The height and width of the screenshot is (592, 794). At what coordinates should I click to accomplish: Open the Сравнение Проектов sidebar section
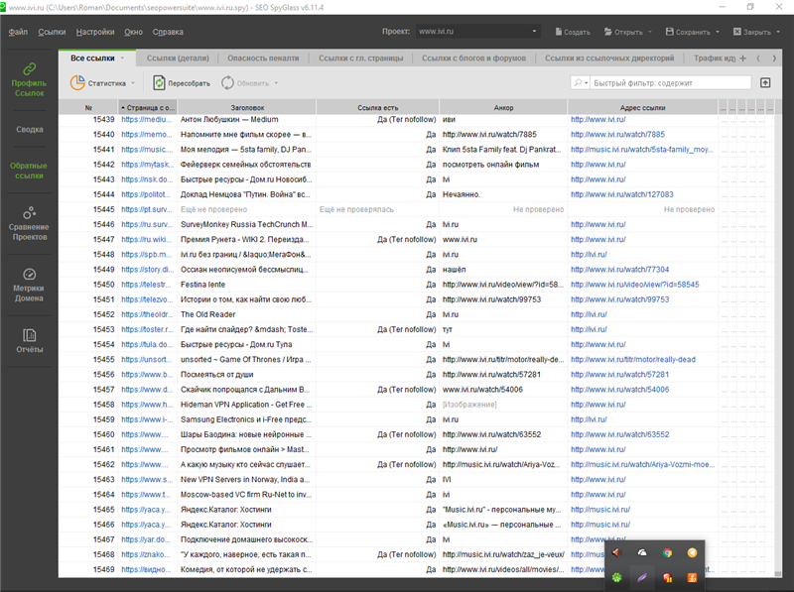29,224
